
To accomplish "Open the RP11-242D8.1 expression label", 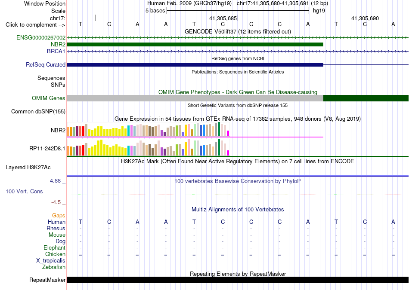I will click(x=47, y=149).
